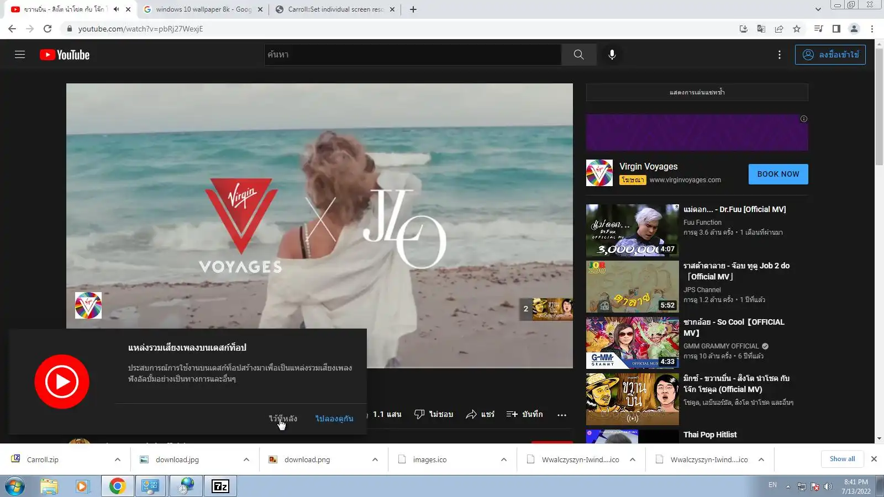Click the YouTube Music red play logo

(x=62, y=382)
